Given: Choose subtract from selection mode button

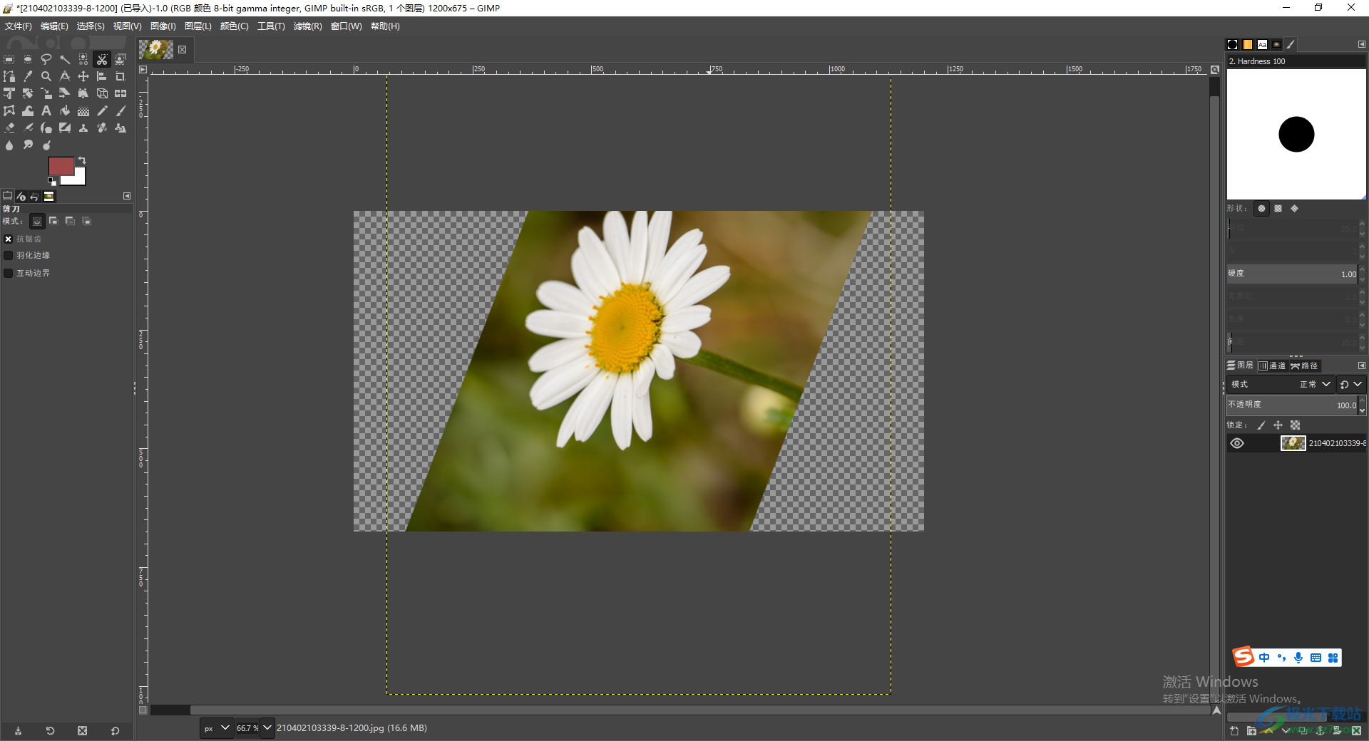Looking at the screenshot, I should 70,222.
